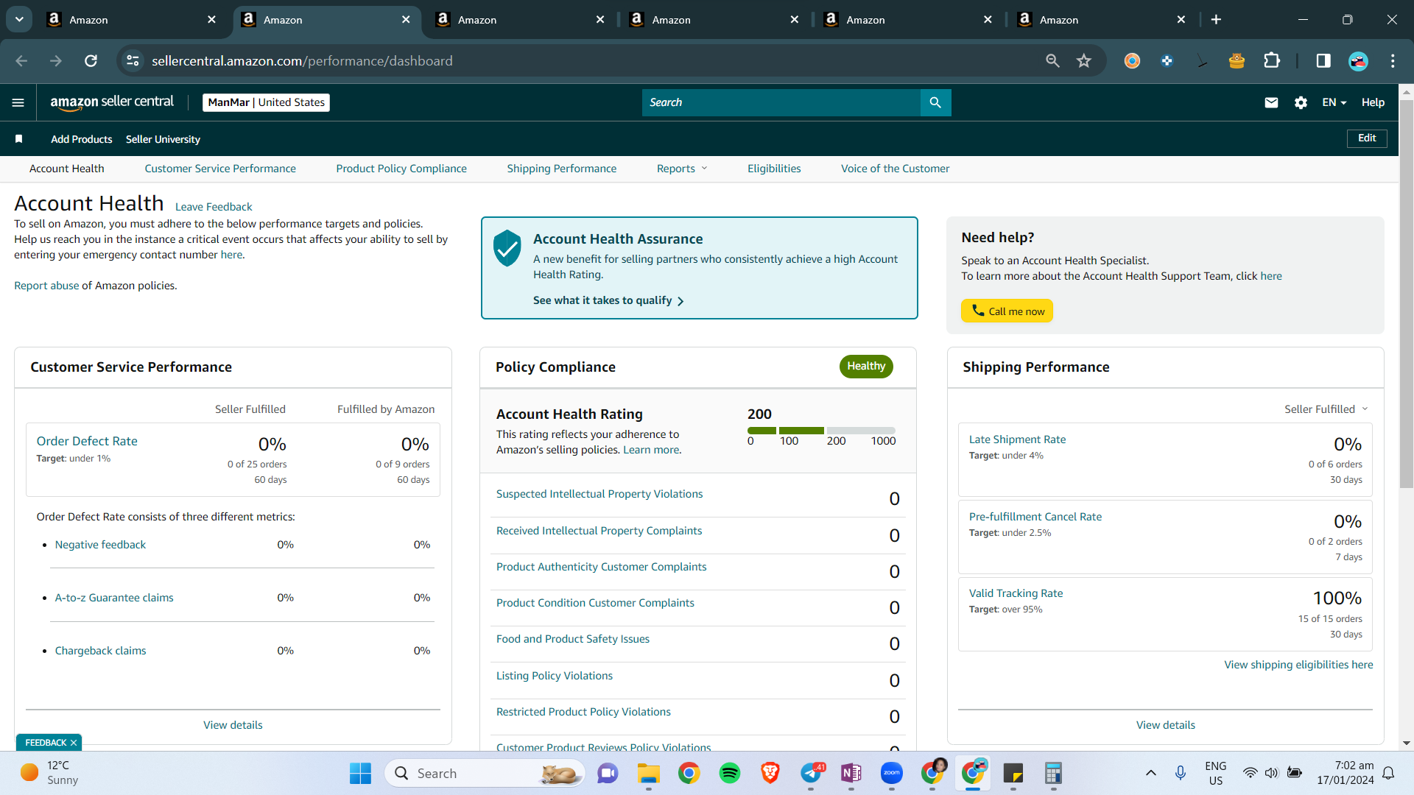The width and height of the screenshot is (1414, 795).
Task: Click Add Products in the top bar
Action: 82,139
